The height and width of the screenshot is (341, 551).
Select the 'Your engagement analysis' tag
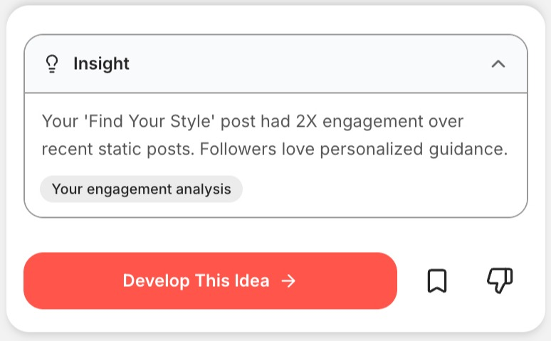point(141,189)
